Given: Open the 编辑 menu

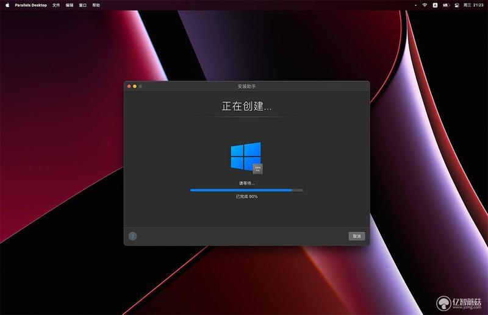Looking at the screenshot, I should pos(70,5).
